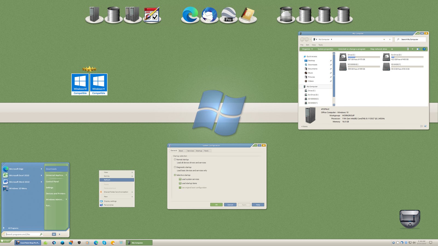Click the network icon in system tray
The width and height of the screenshot is (438, 246).
pos(410,242)
